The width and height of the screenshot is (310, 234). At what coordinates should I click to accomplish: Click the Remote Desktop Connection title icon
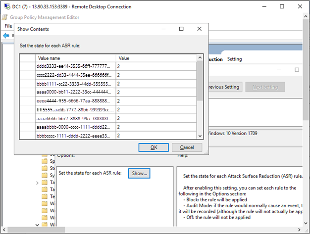(7, 6)
